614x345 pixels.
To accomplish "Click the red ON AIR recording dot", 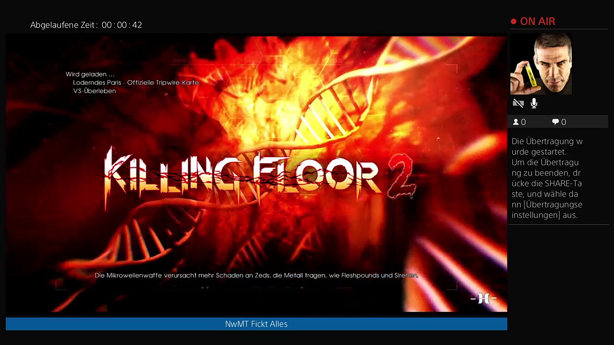I will coord(513,22).
